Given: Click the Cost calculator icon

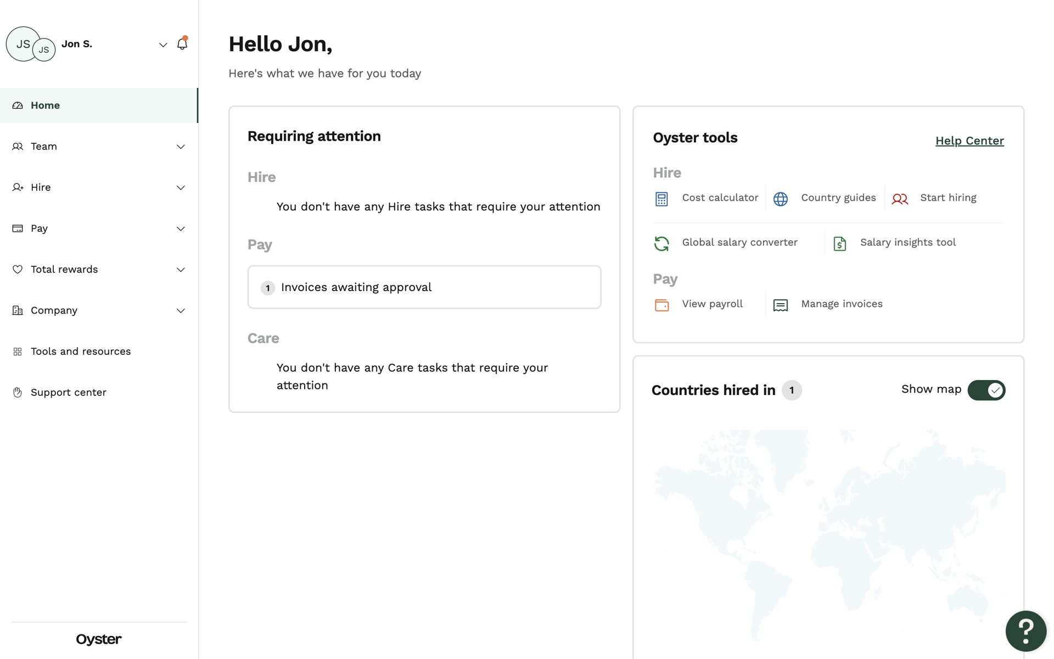Looking at the screenshot, I should point(661,199).
